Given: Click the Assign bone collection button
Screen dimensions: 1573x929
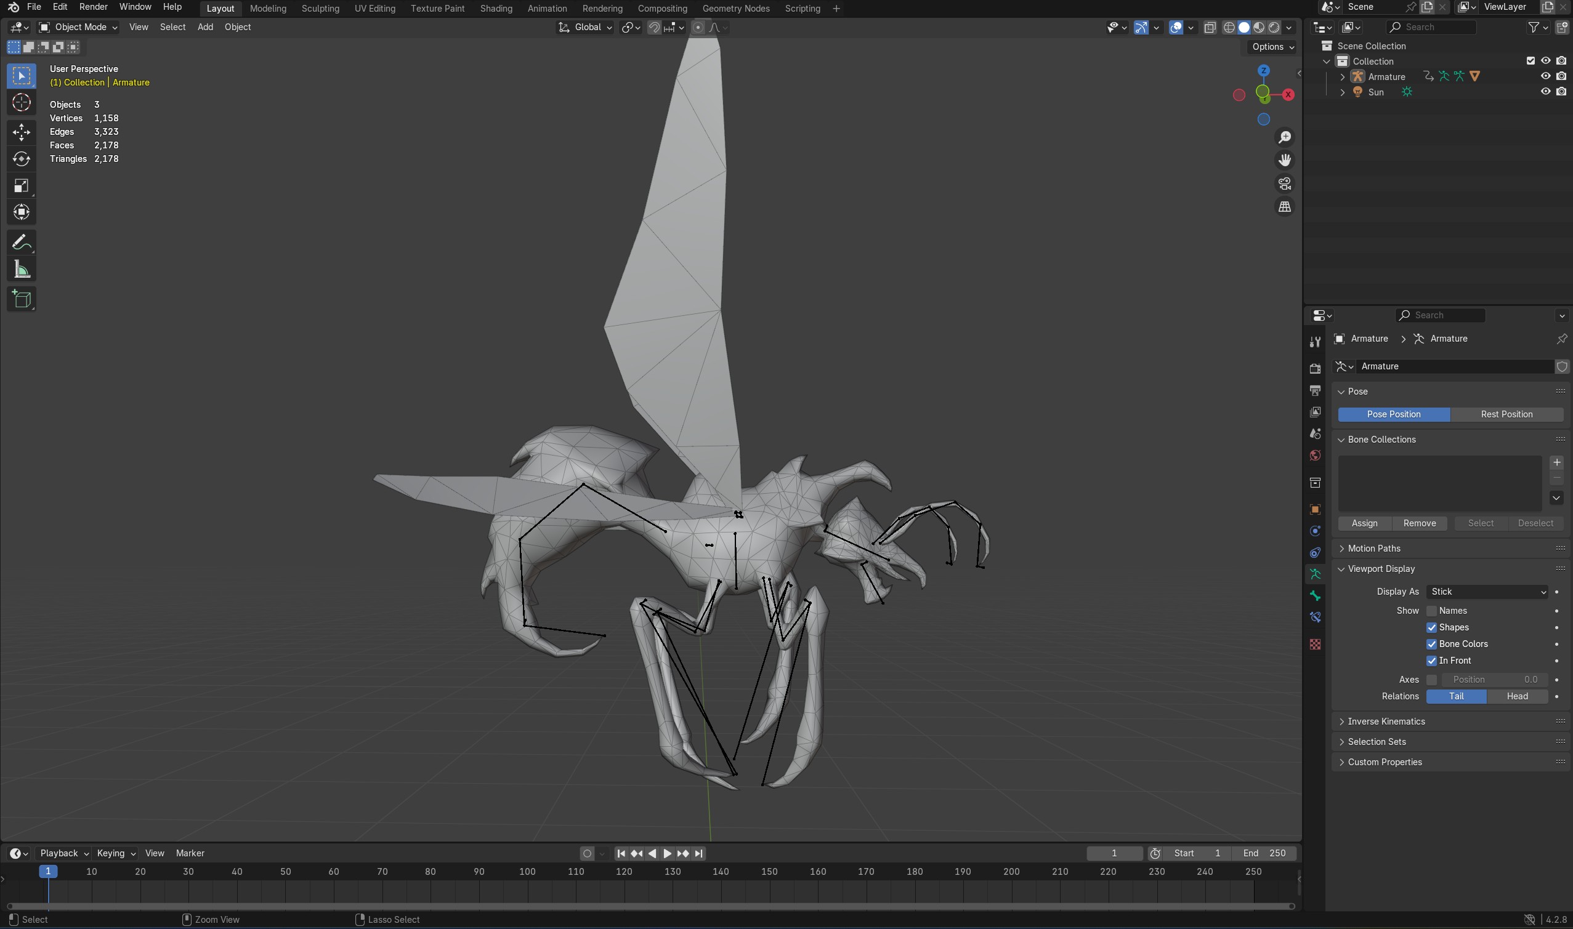Looking at the screenshot, I should pos(1364,523).
